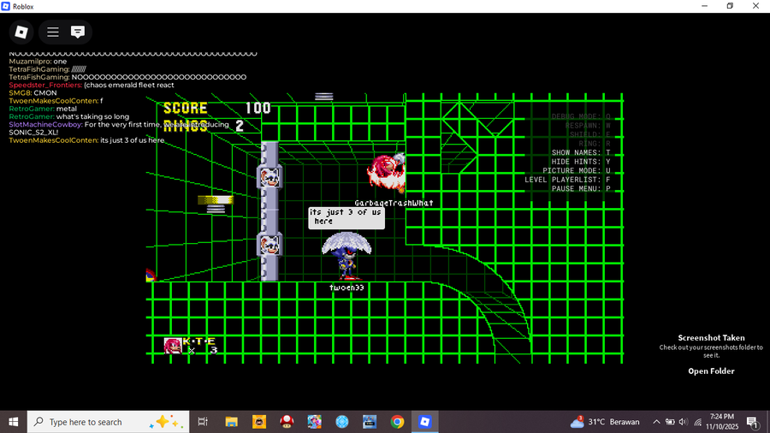Click the twoen33 player name tag
The height and width of the screenshot is (433, 770).
pos(346,288)
